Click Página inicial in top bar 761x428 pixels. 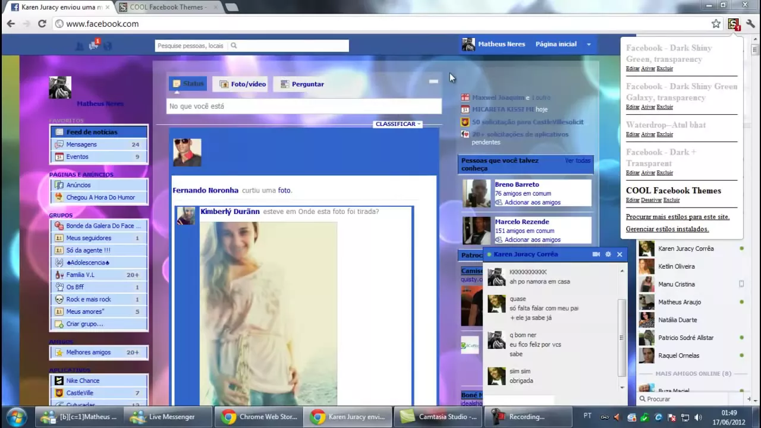(x=556, y=44)
